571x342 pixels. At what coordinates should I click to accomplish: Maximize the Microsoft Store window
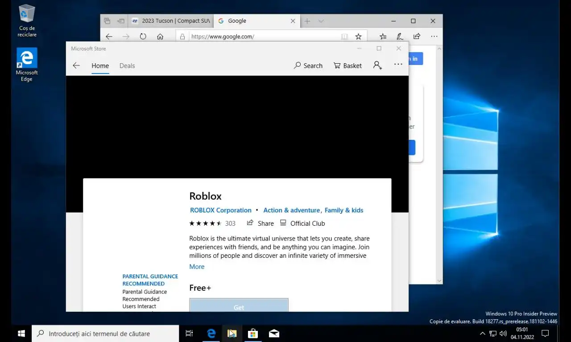(379, 48)
